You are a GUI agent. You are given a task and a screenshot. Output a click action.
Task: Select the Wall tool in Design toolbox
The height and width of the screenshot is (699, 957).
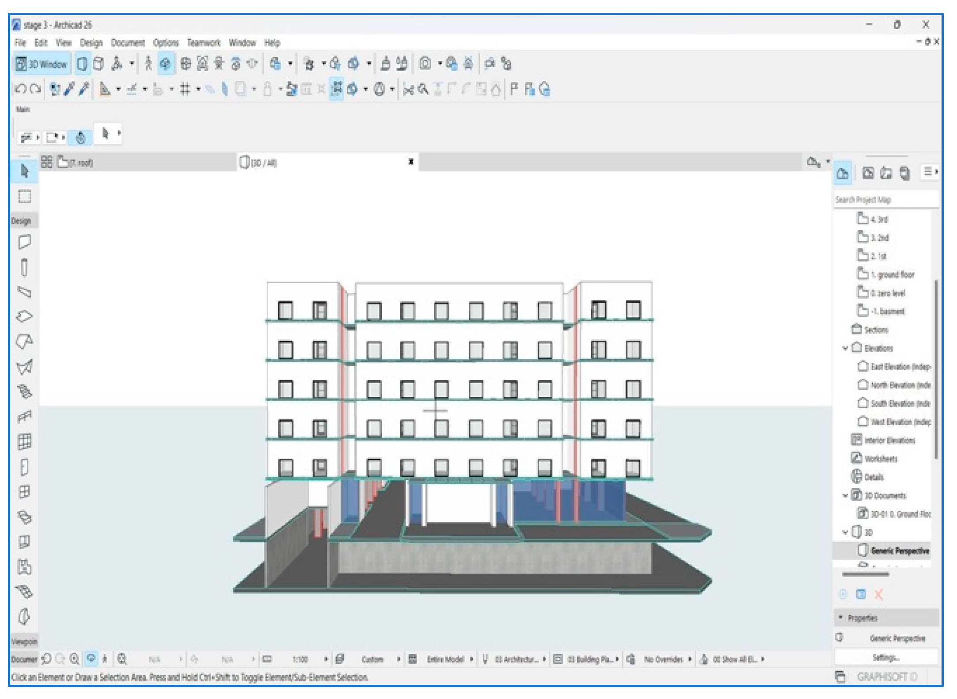tap(25, 242)
